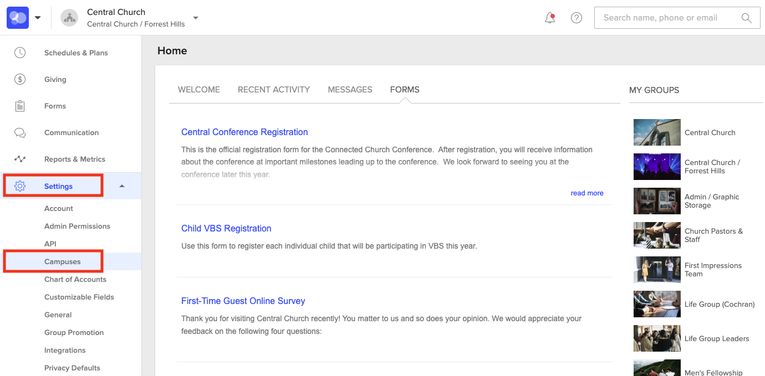This screenshot has width=765, height=376.
Task: Click the church avatar icon beside Central Church
Action: pyautogui.click(x=69, y=17)
